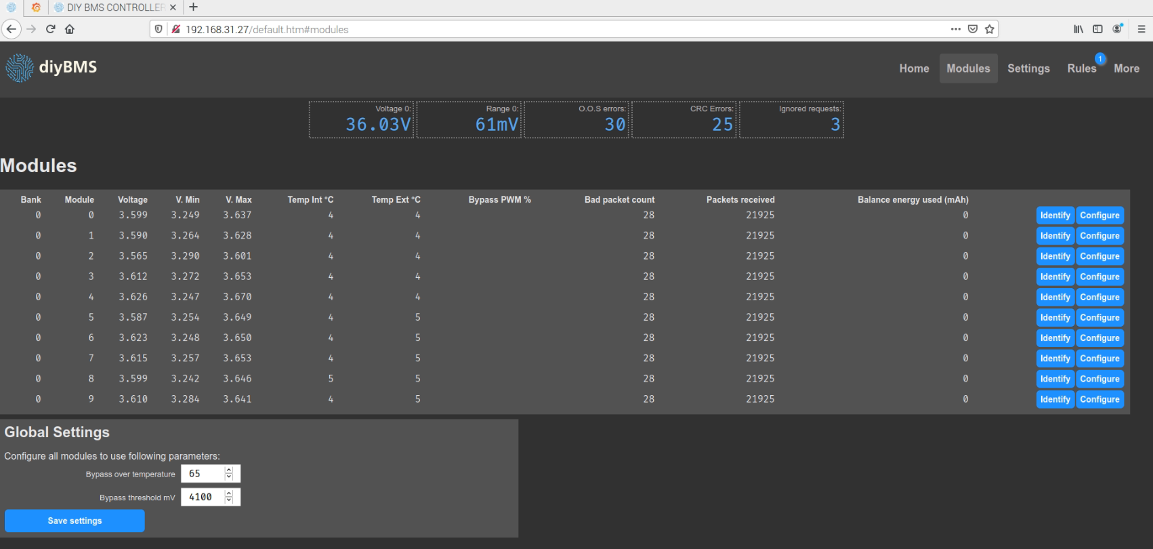The height and width of the screenshot is (549, 1153).
Task: Show the insecure connection padlock info
Action: pyautogui.click(x=175, y=29)
